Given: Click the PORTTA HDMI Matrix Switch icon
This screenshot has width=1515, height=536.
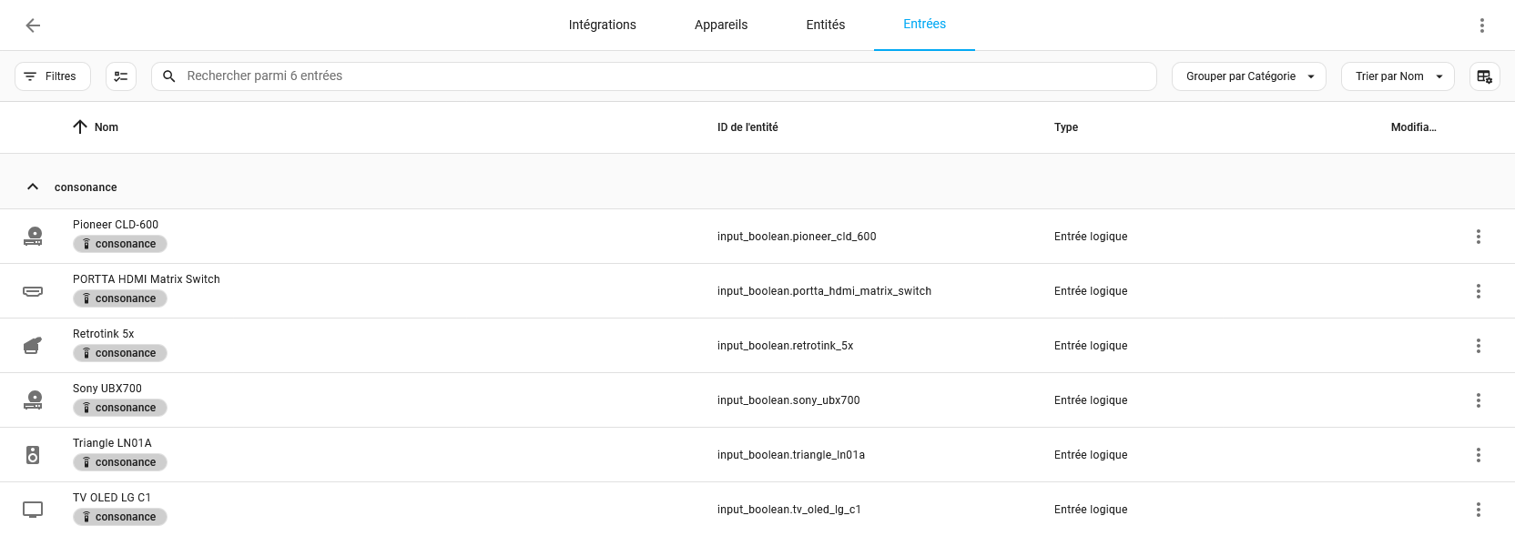Looking at the screenshot, I should coord(33,291).
